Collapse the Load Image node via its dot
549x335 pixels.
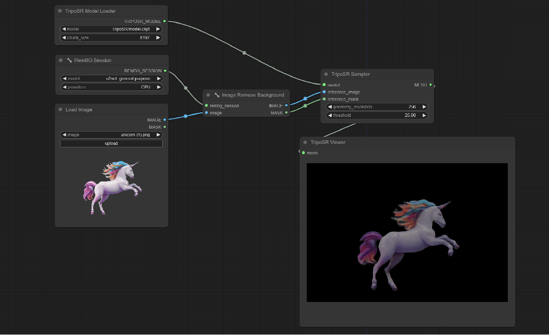60,109
